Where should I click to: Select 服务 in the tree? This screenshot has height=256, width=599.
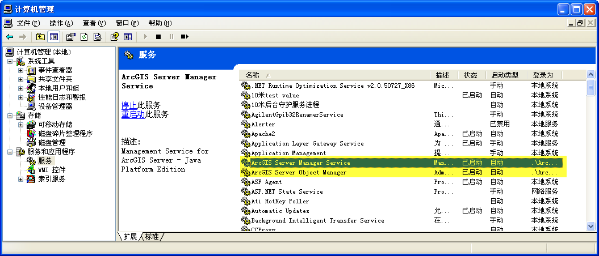pyautogui.click(x=45, y=161)
